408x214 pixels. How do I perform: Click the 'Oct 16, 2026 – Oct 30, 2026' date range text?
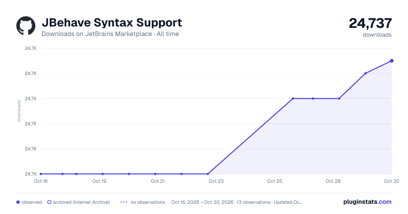coord(202,202)
